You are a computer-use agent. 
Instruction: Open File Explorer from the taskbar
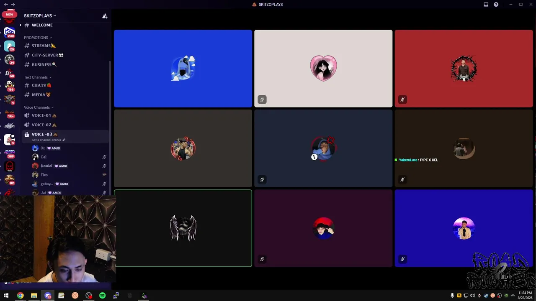click(x=34, y=296)
